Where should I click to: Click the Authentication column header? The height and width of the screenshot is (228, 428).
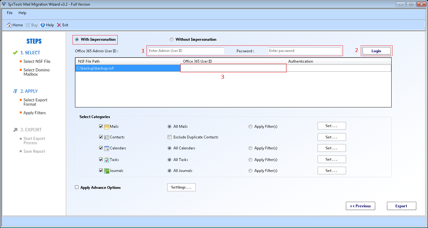(339, 61)
